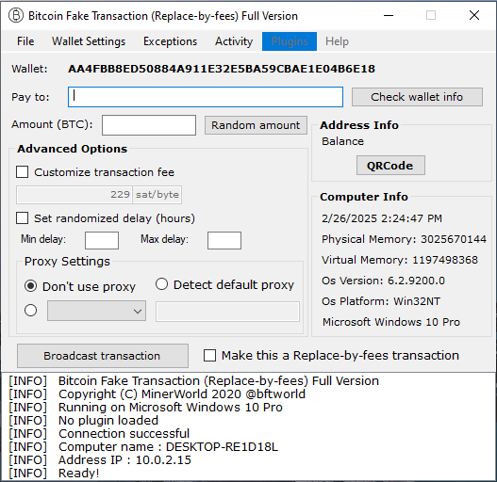The image size is (497, 482).
Task: Open the Exceptions menu
Action: (170, 41)
